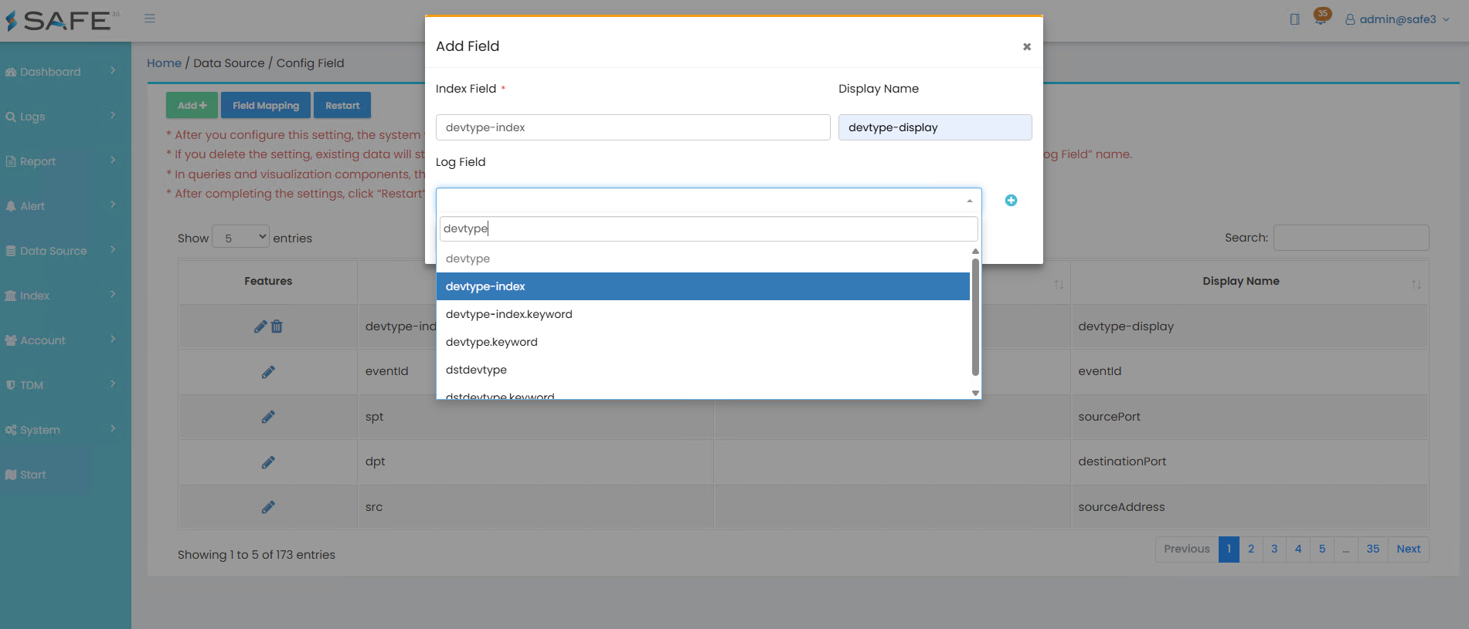The height and width of the screenshot is (629, 1469).
Task: Click the edit pencil for eventId row
Action: tap(268, 372)
